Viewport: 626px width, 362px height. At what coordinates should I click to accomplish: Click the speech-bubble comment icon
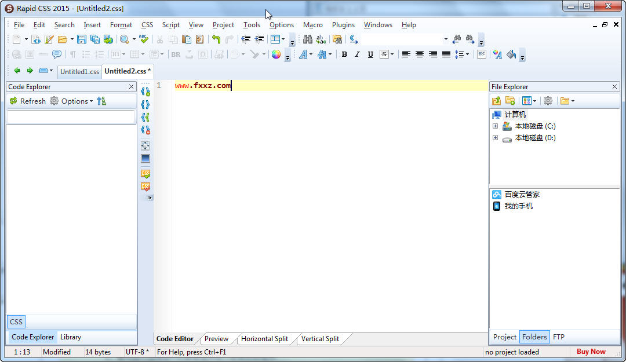pos(57,54)
